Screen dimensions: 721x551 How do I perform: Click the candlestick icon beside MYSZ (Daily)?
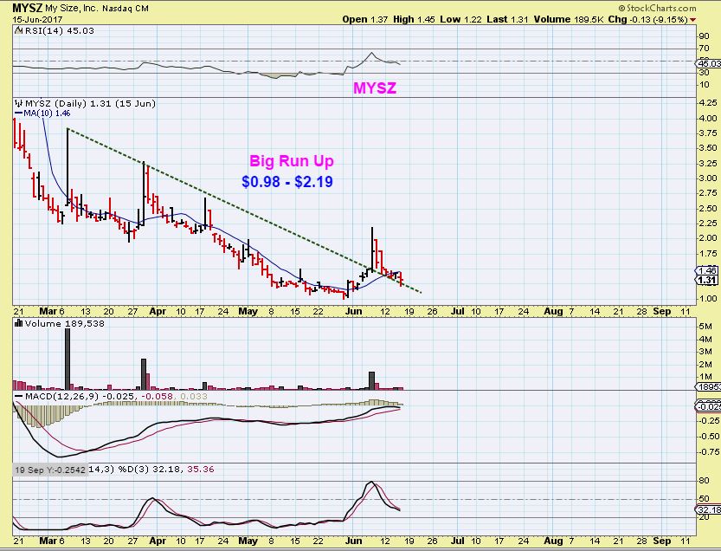click(19, 103)
